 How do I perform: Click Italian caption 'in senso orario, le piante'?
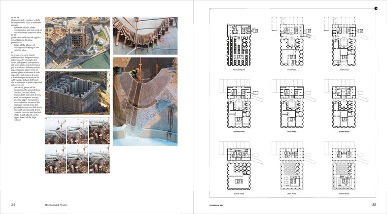click(27, 70)
